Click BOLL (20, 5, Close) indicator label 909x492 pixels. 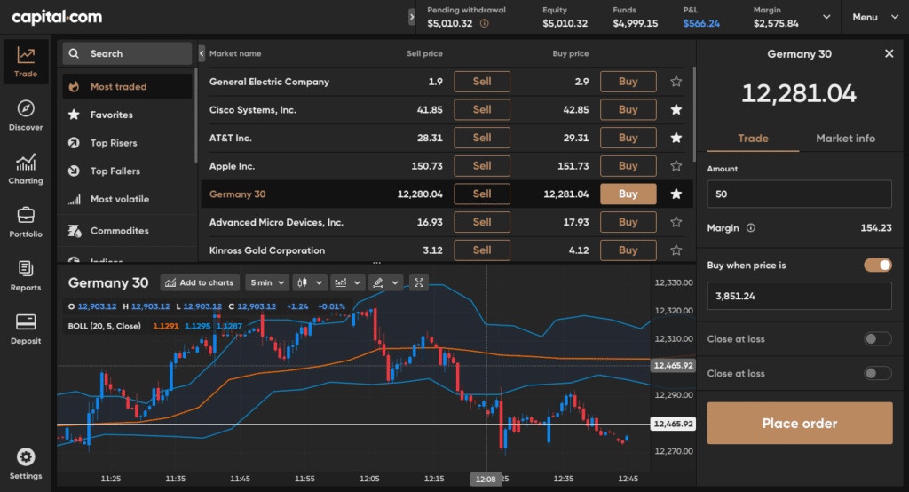tap(105, 326)
